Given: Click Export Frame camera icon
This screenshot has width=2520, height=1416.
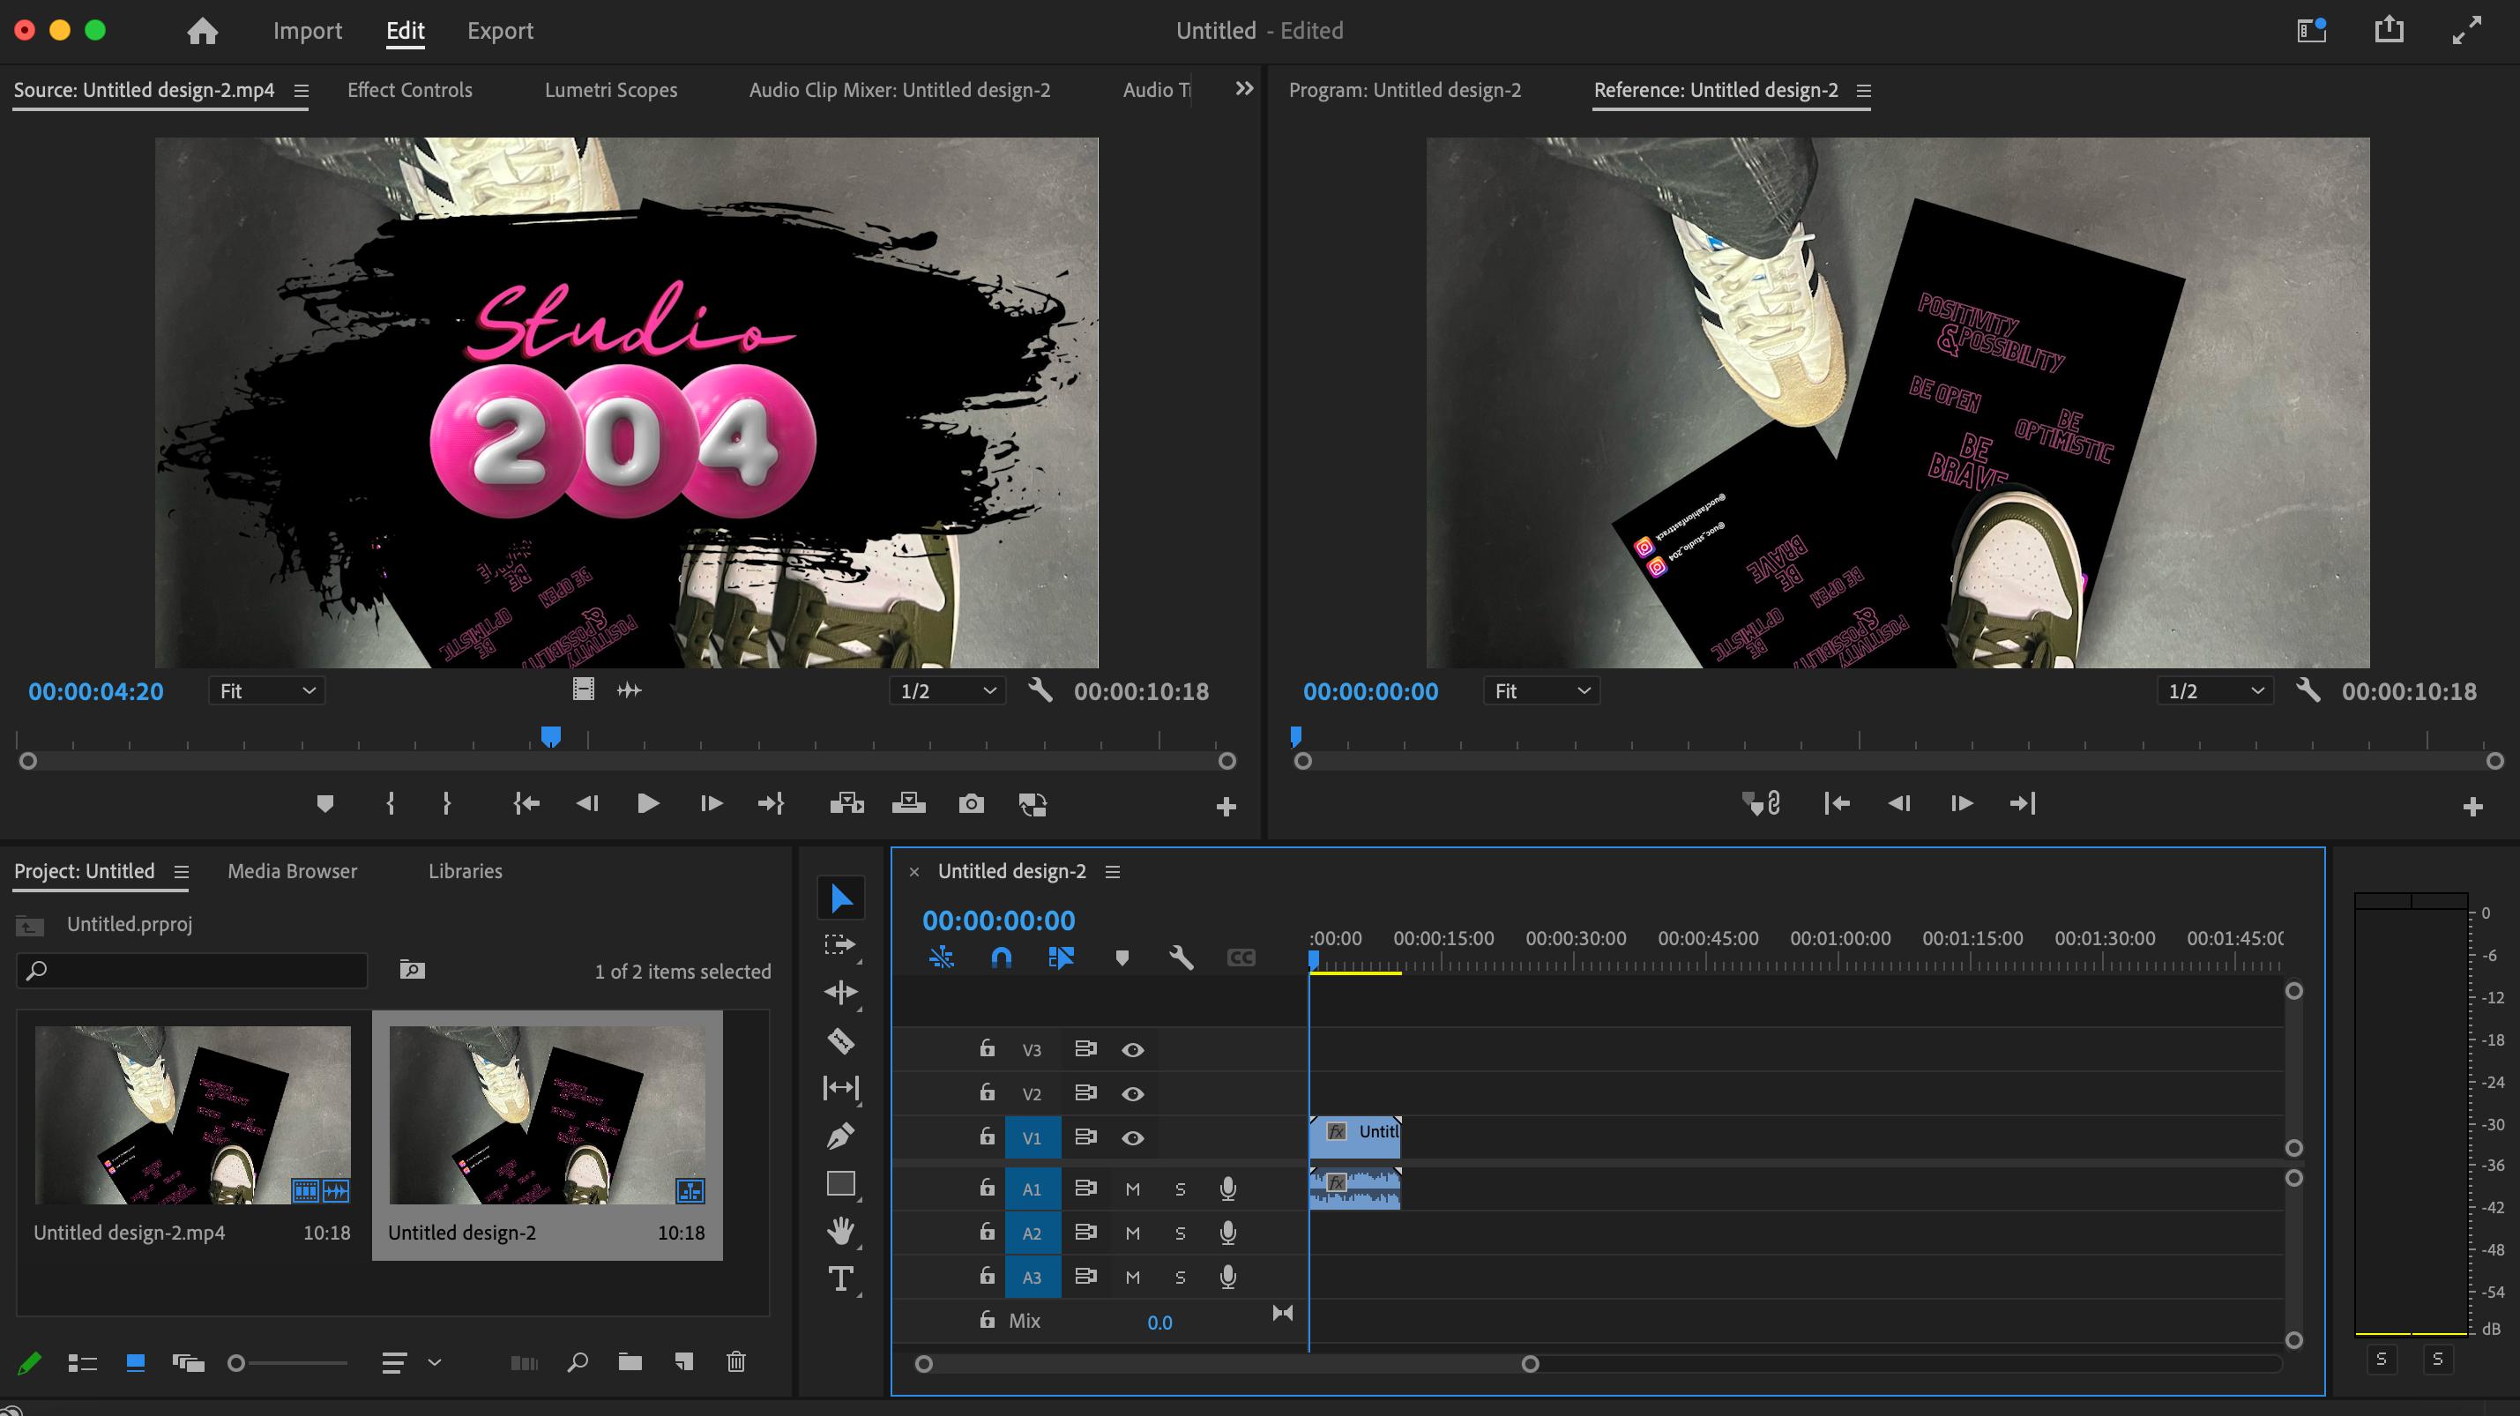Looking at the screenshot, I should (x=971, y=804).
